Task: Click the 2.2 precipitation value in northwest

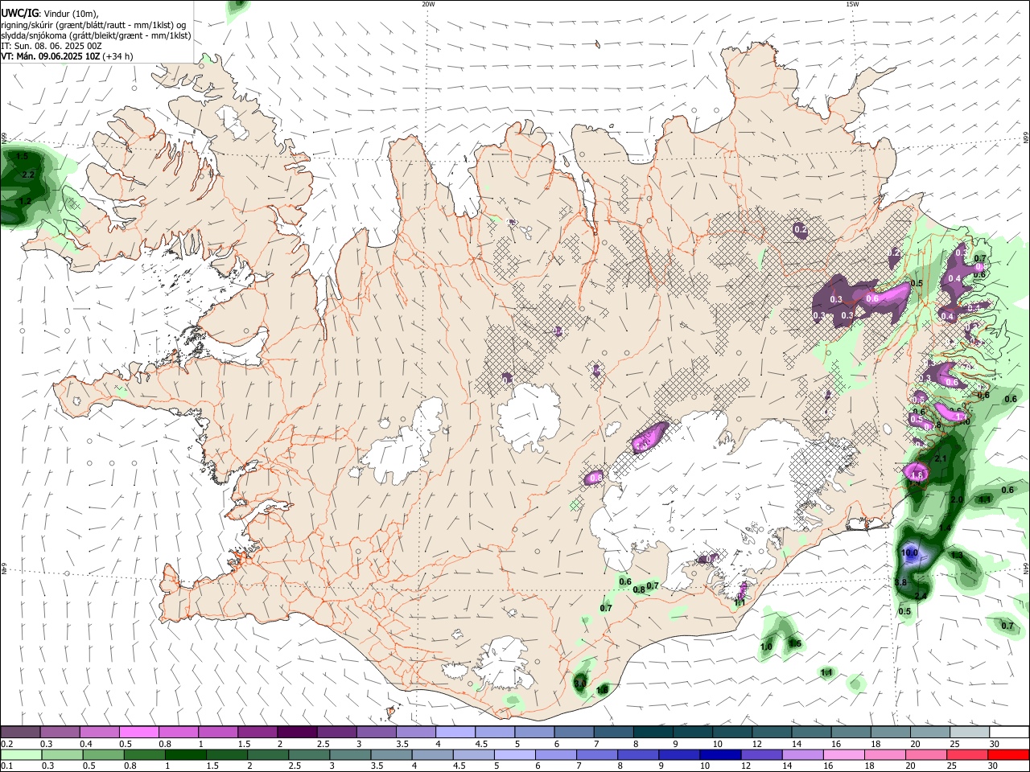Action: [29, 175]
